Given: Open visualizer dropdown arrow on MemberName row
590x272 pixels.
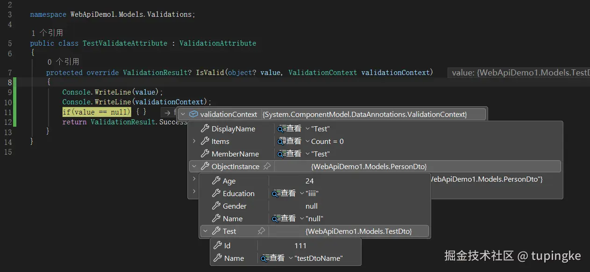Looking at the screenshot, I should click(307, 154).
